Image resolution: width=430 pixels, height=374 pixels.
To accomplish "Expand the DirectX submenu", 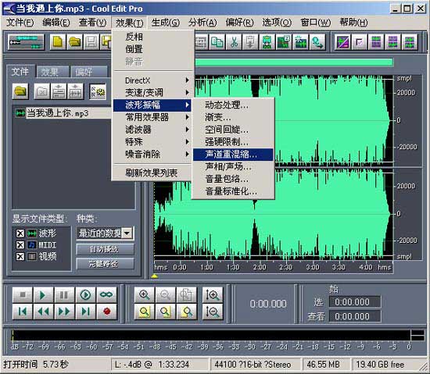I will (152, 80).
